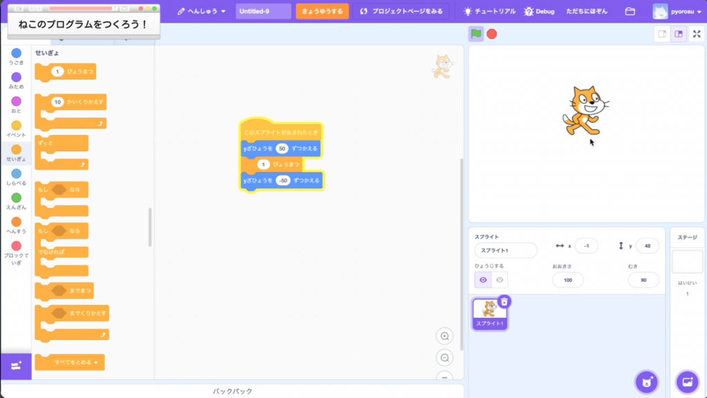Select the うごき block category
707x398 pixels.
tap(16, 54)
